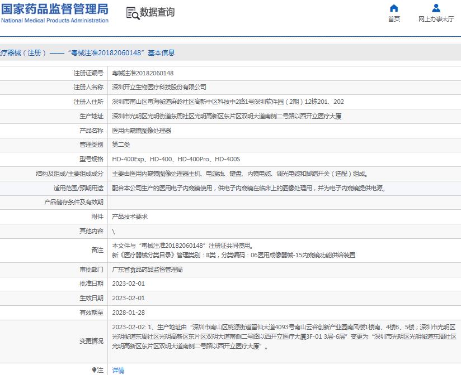
Task: Click the National Medical Products Administration text
Action: click(55, 21)
